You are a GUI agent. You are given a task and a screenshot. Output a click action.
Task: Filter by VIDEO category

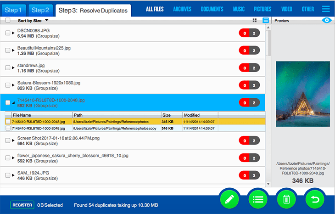(x=287, y=9)
